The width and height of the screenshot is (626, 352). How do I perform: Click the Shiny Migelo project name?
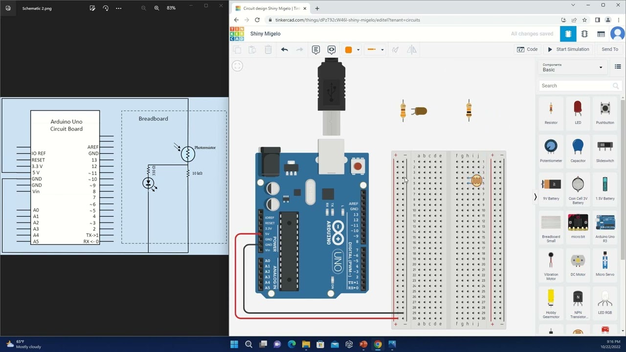point(265,34)
